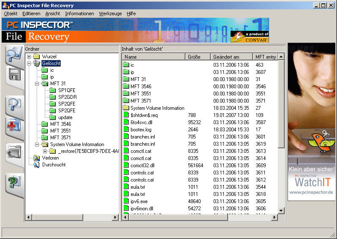The height and width of the screenshot is (239, 337).
Task: Click the CONVAR product logo in banner
Action: 250,37
